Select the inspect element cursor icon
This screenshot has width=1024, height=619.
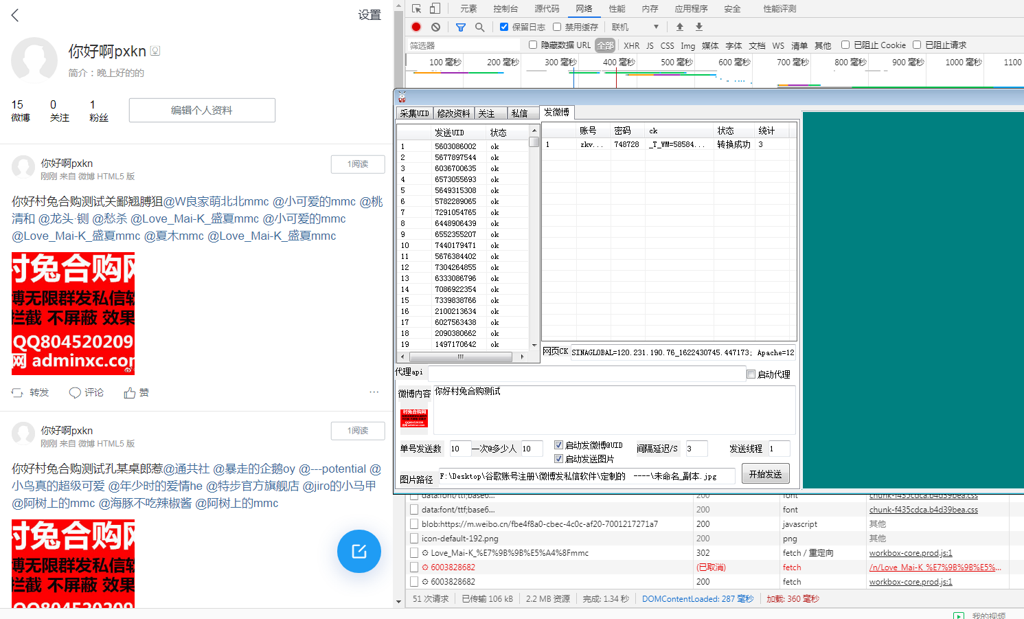coord(417,8)
